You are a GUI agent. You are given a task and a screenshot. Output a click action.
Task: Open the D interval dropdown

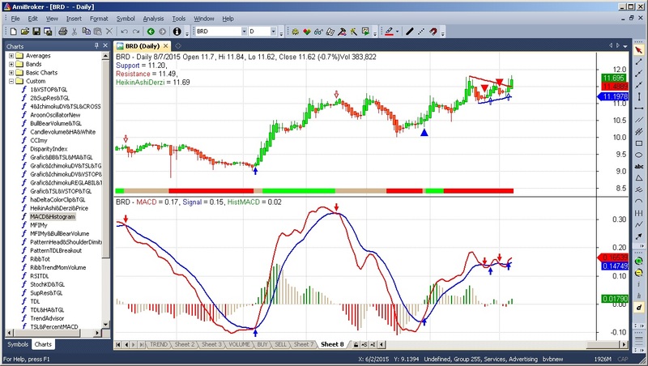(x=273, y=32)
